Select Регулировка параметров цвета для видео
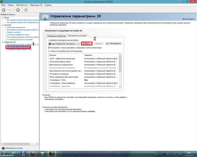The image size is (197, 157). click(x=23, y=20)
